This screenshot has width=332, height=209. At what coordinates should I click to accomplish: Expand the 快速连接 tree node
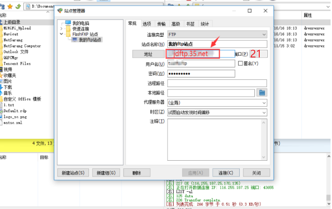61,29
